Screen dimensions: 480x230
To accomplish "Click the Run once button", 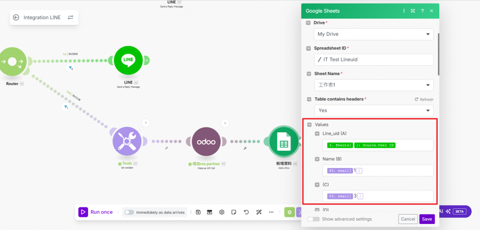I will point(96,212).
